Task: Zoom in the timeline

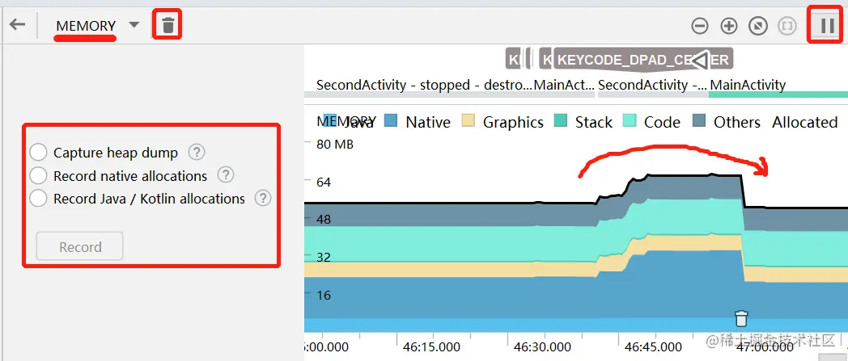Action: point(729,26)
